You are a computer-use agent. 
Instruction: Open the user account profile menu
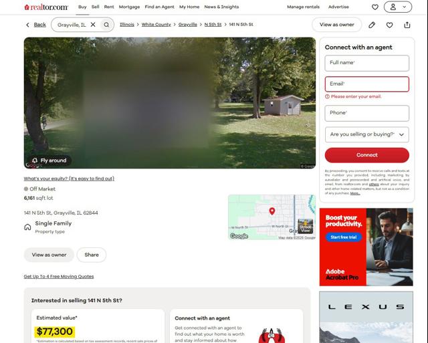click(x=398, y=7)
